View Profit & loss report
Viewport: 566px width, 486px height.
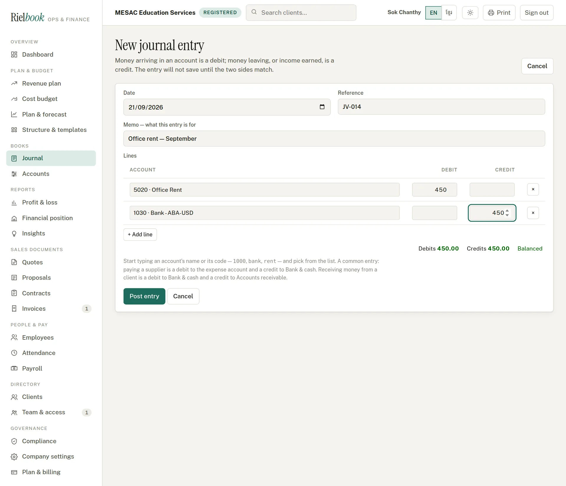pyautogui.click(x=51, y=202)
